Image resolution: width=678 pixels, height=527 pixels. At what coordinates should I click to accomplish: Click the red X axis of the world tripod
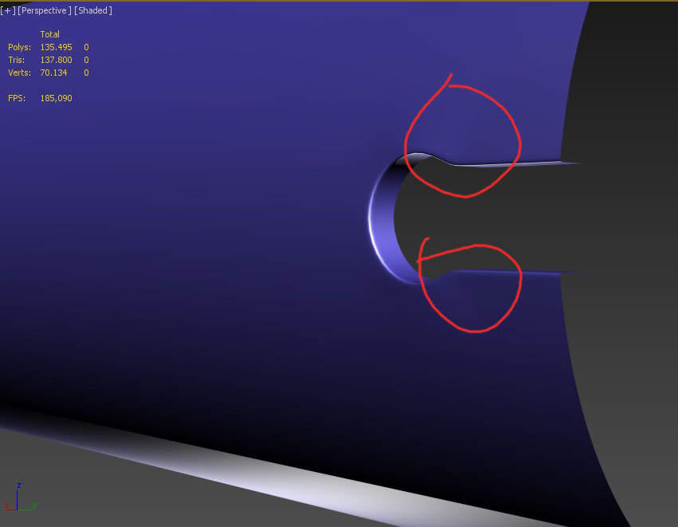tap(9, 509)
